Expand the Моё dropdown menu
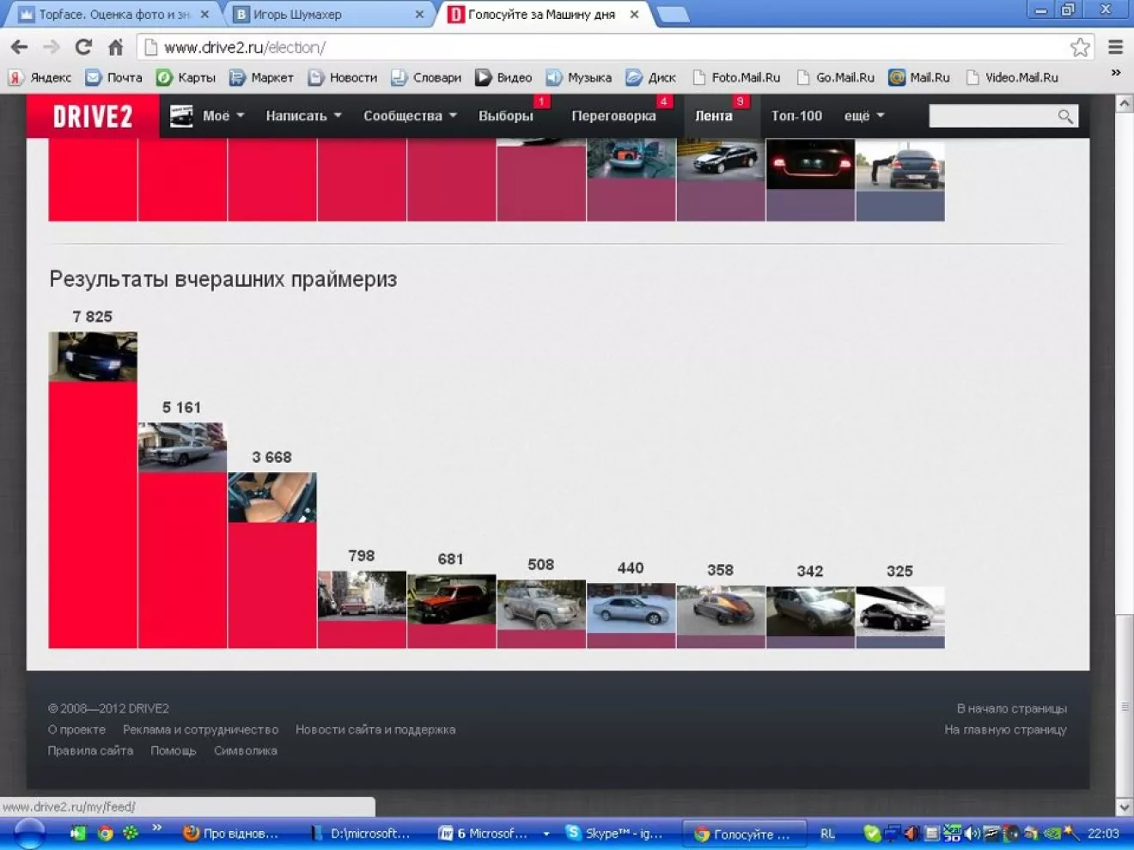The image size is (1134, 850). click(x=223, y=116)
